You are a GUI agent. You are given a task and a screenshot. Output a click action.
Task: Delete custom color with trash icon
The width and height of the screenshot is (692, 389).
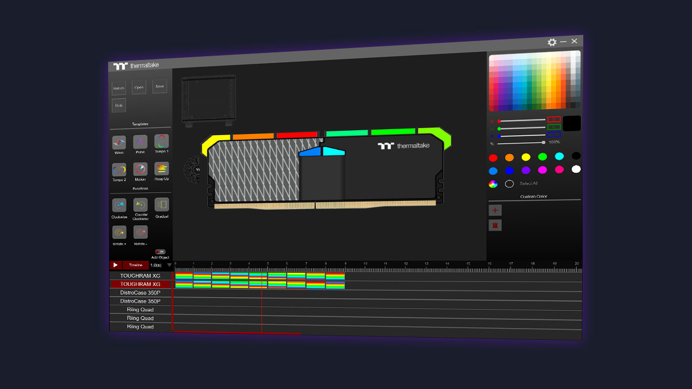click(x=495, y=225)
